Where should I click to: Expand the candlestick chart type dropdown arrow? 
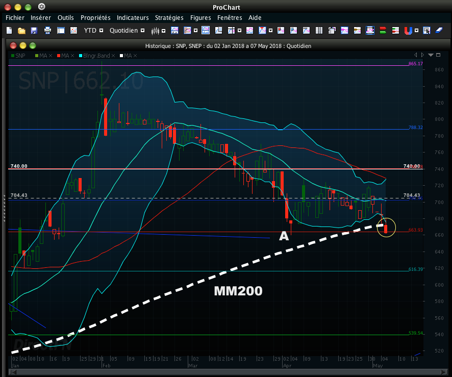tap(163, 31)
